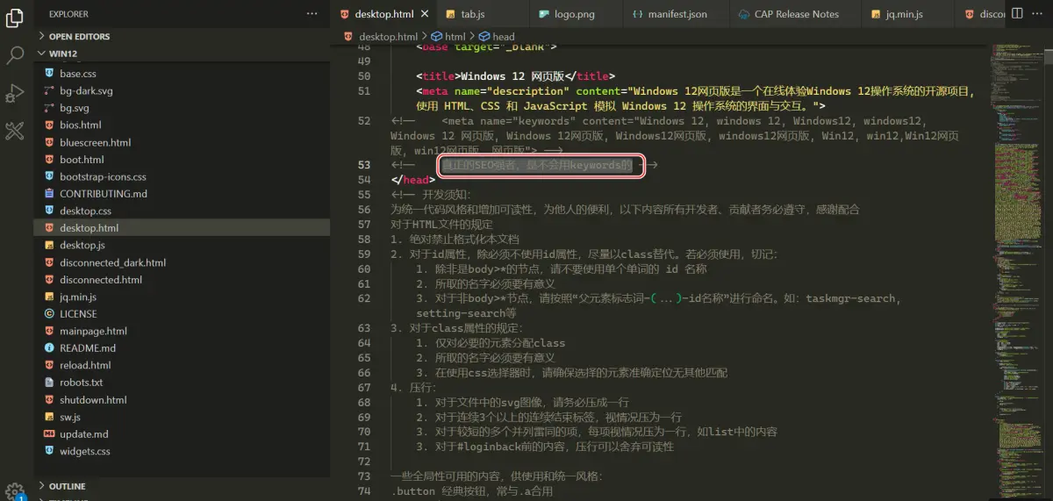Open jq.min.js in the file tree
This screenshot has height=501, width=1053.
coord(78,297)
